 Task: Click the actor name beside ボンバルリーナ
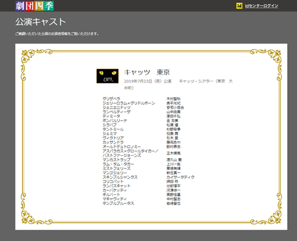(172, 120)
